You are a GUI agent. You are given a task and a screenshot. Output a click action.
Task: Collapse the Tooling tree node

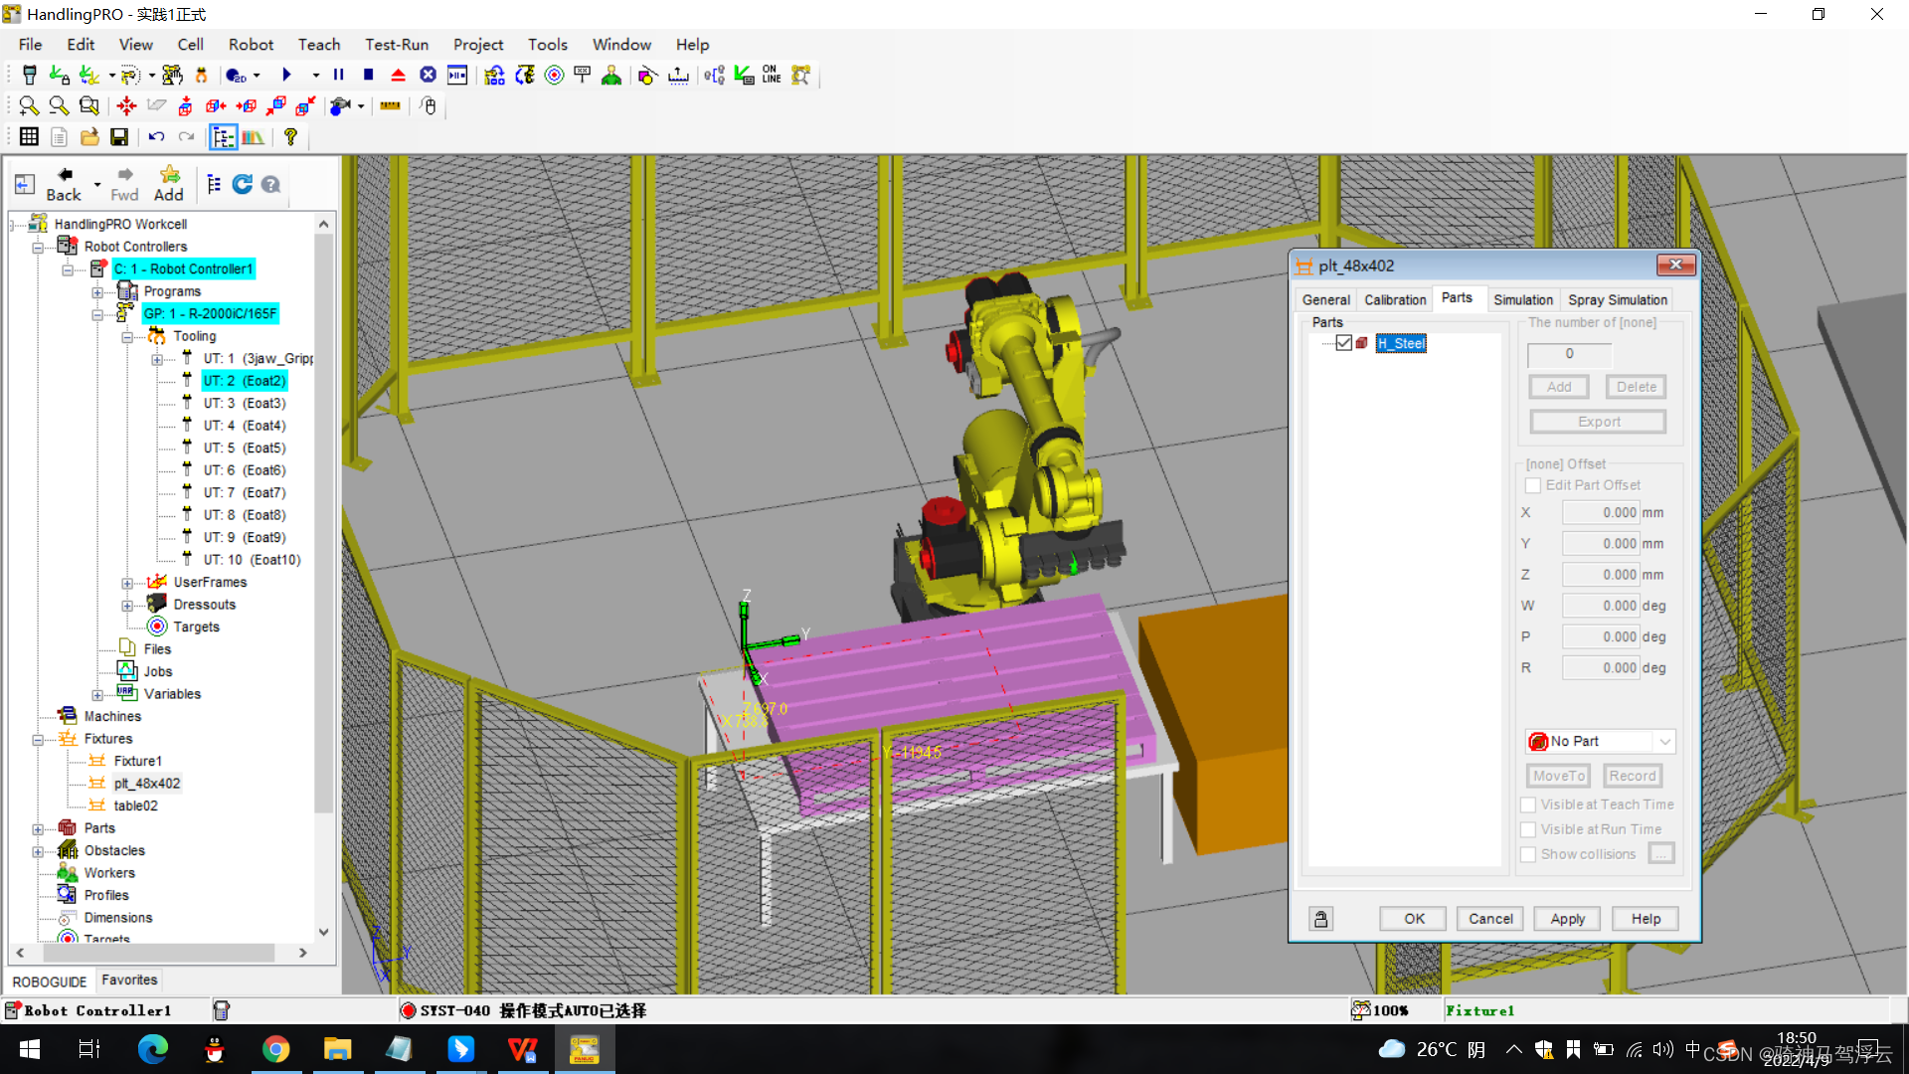pos(127,337)
